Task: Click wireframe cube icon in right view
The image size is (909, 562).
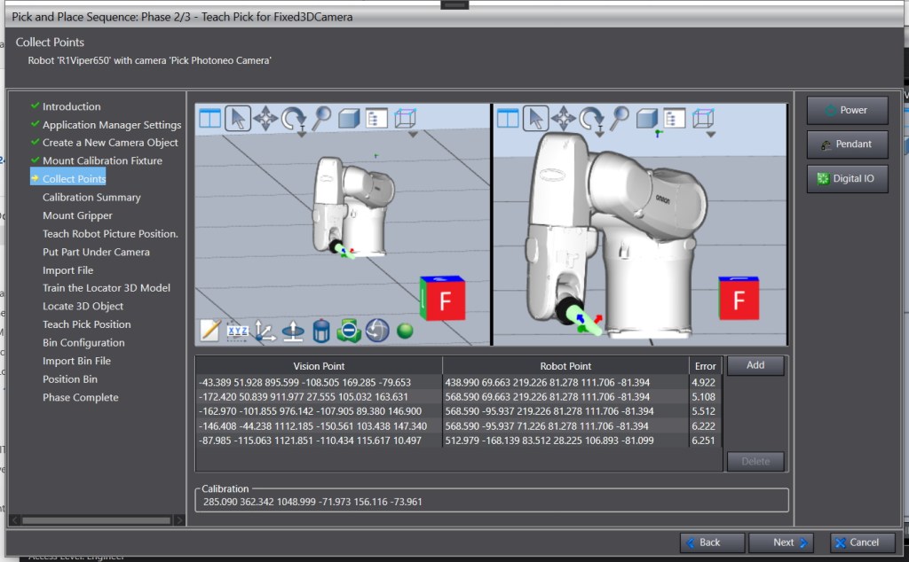Action: 703,119
